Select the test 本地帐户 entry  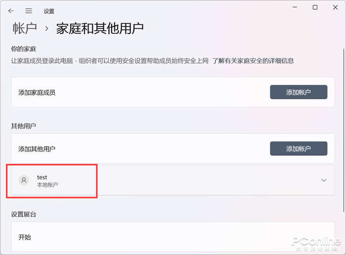click(47, 180)
